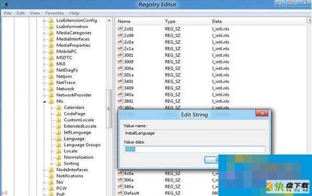Collapse the Nls registry key

[x=44, y=102]
